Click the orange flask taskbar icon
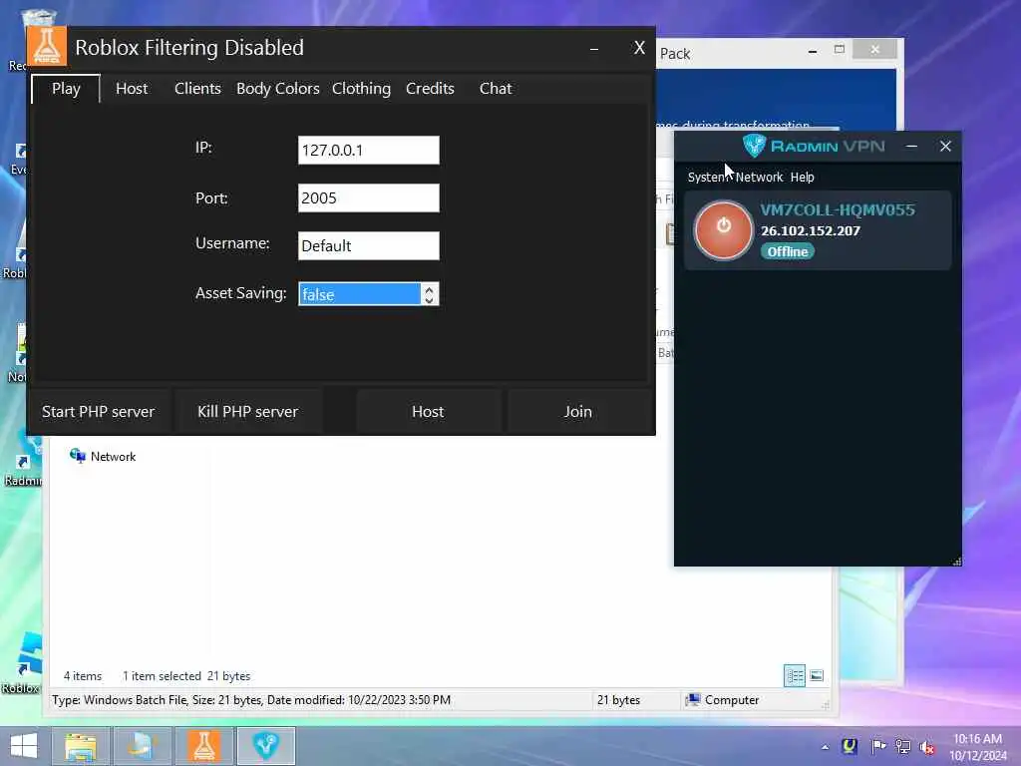Viewport: 1021px width, 766px height. [x=203, y=746]
